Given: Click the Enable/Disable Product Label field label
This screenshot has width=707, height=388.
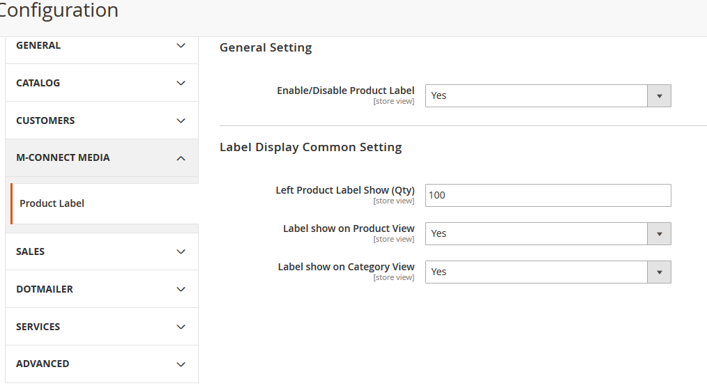Looking at the screenshot, I should [345, 91].
